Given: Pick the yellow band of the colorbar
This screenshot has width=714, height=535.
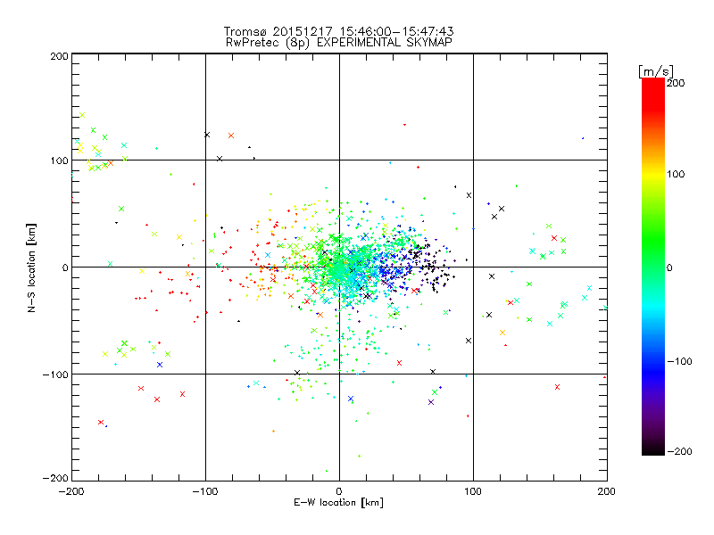Looking at the screenshot, I should click(x=653, y=175).
